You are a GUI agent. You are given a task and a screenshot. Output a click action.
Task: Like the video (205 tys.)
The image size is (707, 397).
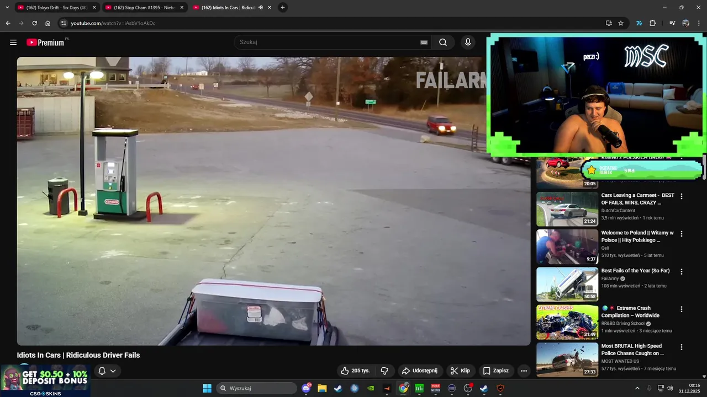355,371
